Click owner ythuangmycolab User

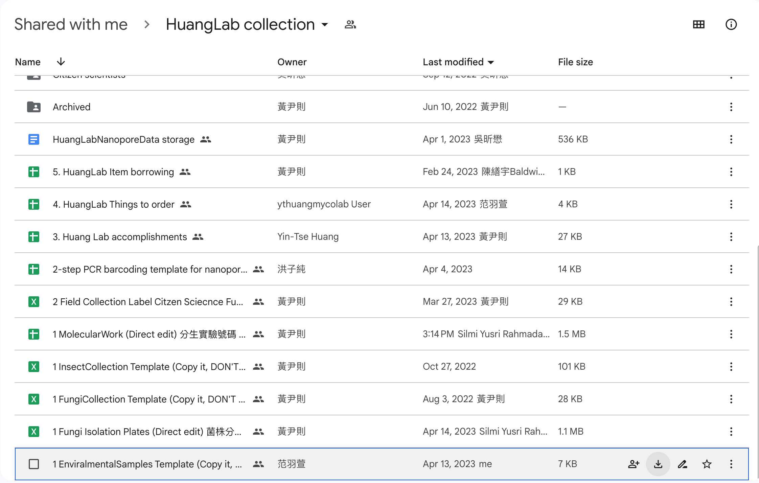(x=324, y=204)
